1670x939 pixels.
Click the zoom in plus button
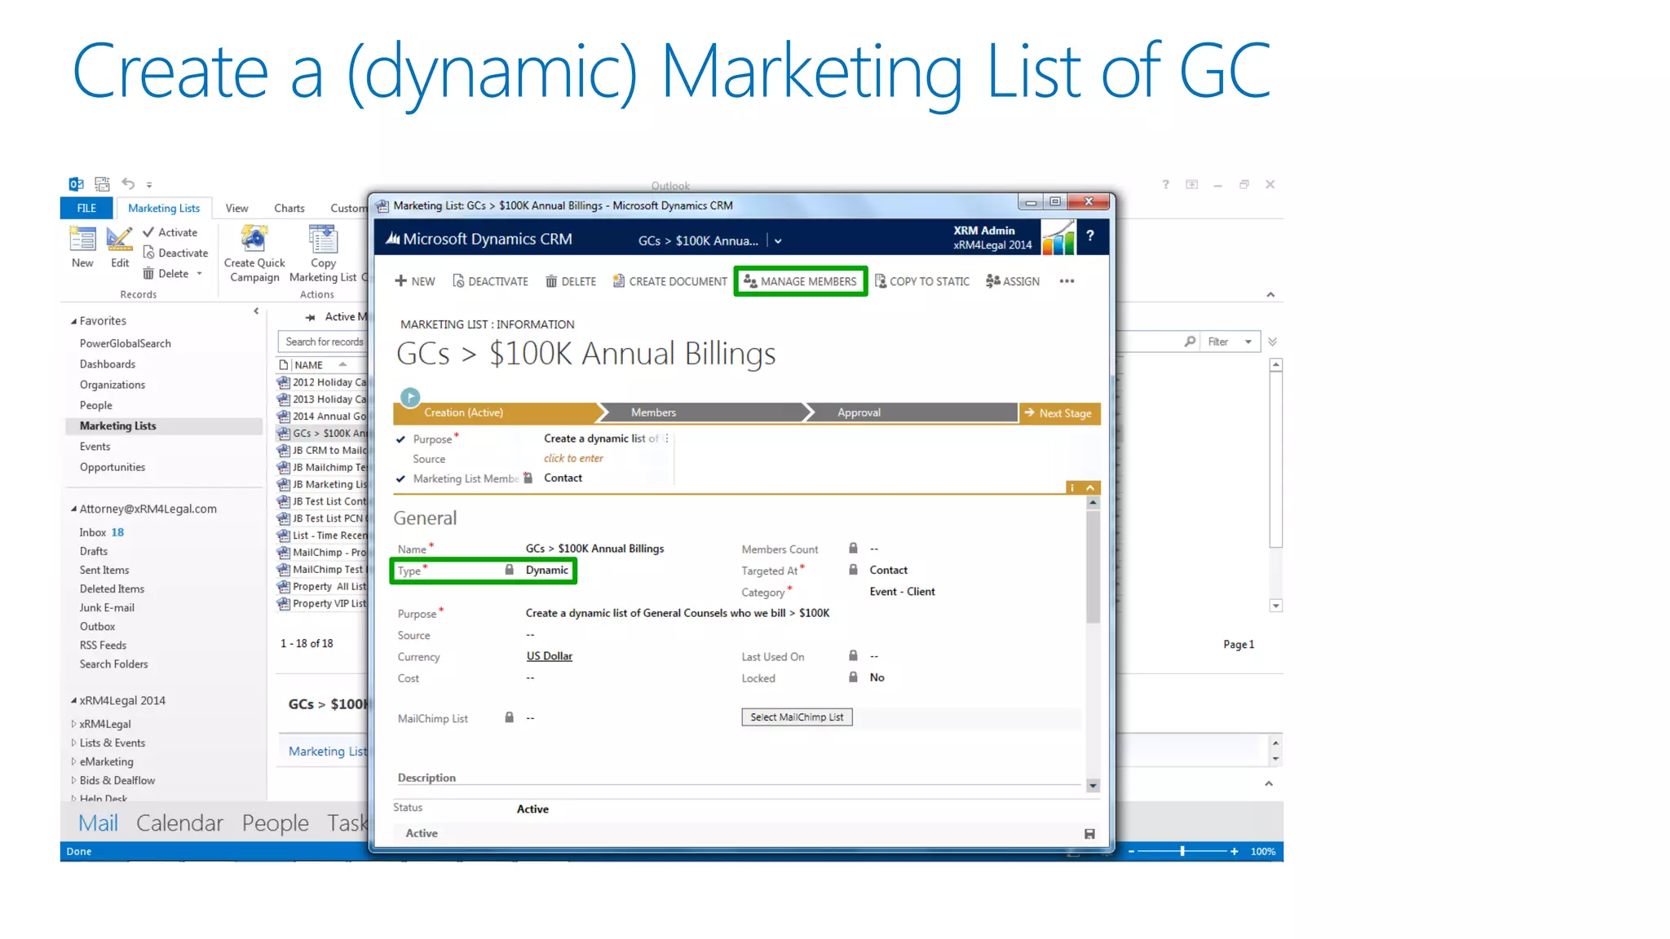click(x=1235, y=851)
